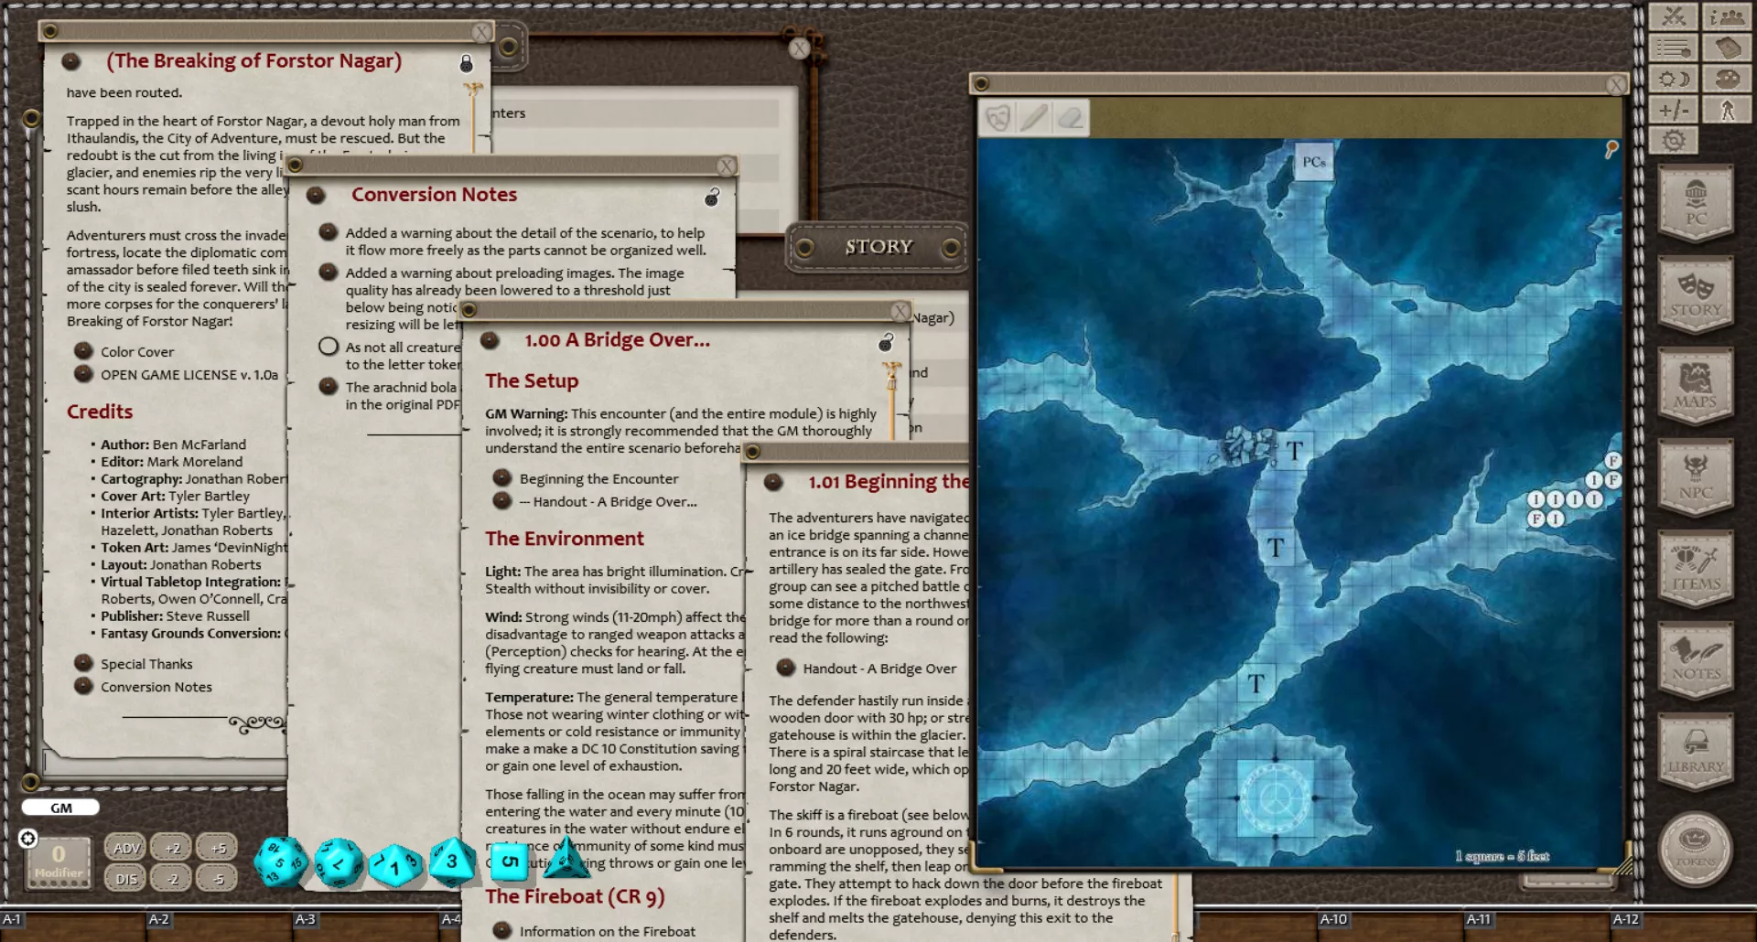The height and width of the screenshot is (942, 1757).
Task: Toggle the -2 modifier button
Action: pyautogui.click(x=172, y=879)
